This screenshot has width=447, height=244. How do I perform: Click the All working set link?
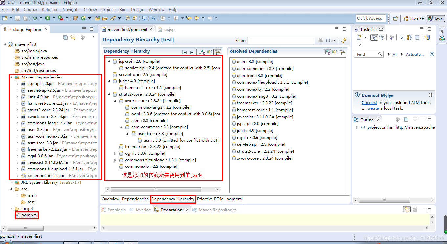click(395, 54)
